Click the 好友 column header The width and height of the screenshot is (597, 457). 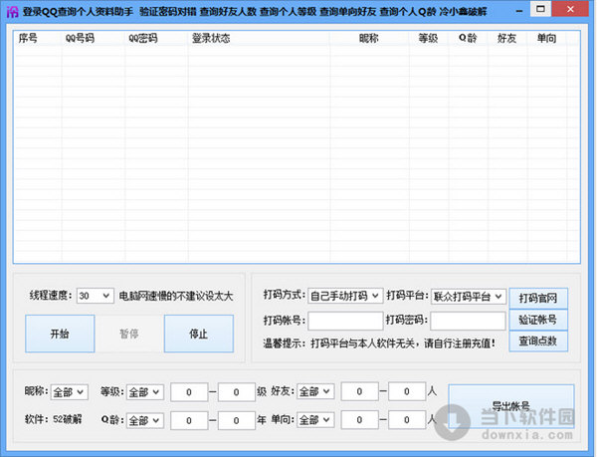[507, 39]
